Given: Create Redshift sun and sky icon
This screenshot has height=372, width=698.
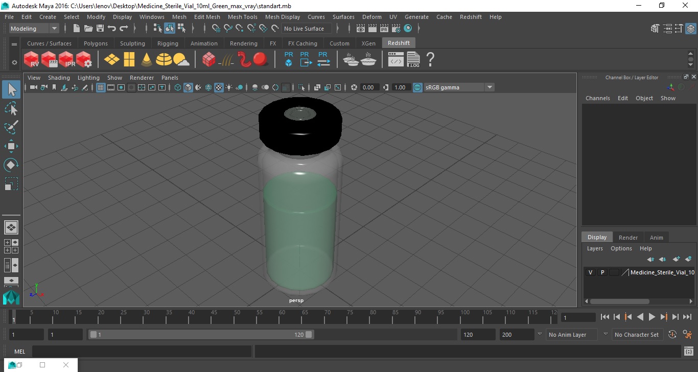Looking at the screenshot, I should [181, 60].
